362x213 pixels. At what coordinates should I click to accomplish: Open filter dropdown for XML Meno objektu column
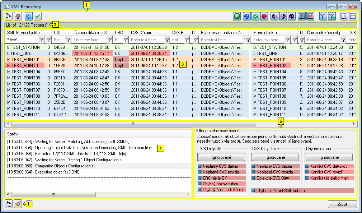click(41, 40)
